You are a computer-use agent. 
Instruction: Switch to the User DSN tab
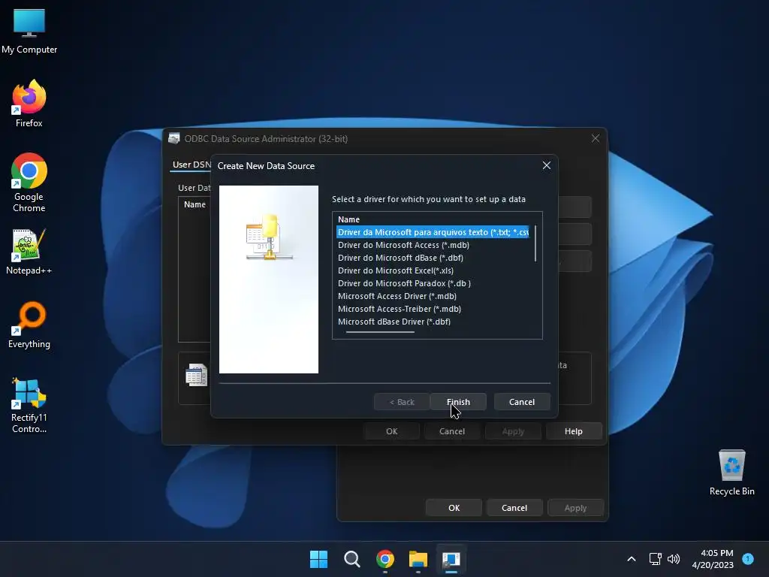(191, 165)
